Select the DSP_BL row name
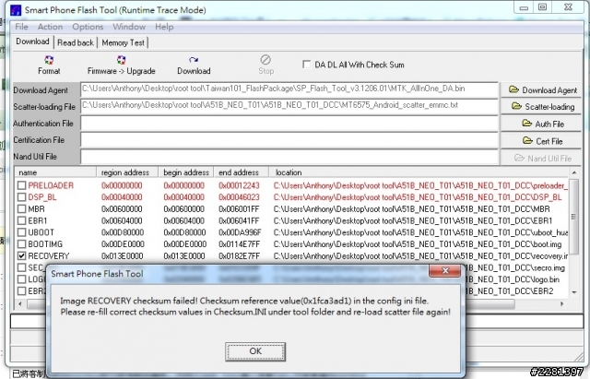590x379 pixels. [42, 197]
